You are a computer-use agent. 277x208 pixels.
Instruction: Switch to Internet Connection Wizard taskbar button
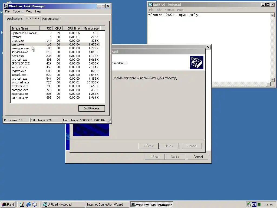(x=107, y=204)
